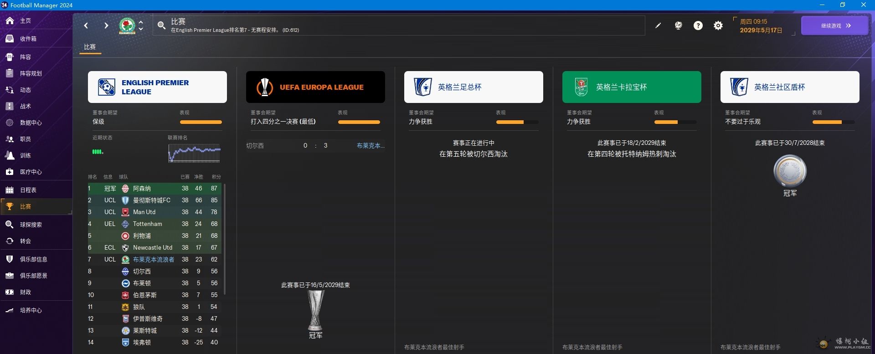Go back with the left arrow
The width and height of the screenshot is (875, 354).
pyautogui.click(x=86, y=26)
